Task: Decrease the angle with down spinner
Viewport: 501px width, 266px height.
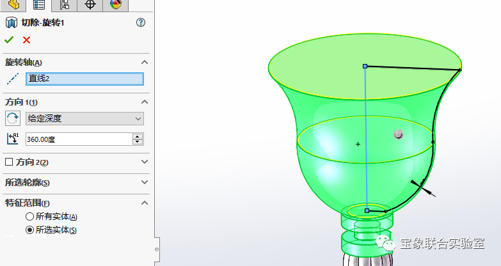Action: pos(138,142)
